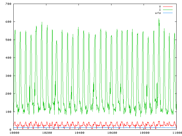Screen dimensions: 182x136
Task: Click the 500 y-axis tick label
Action: point(8,40)
